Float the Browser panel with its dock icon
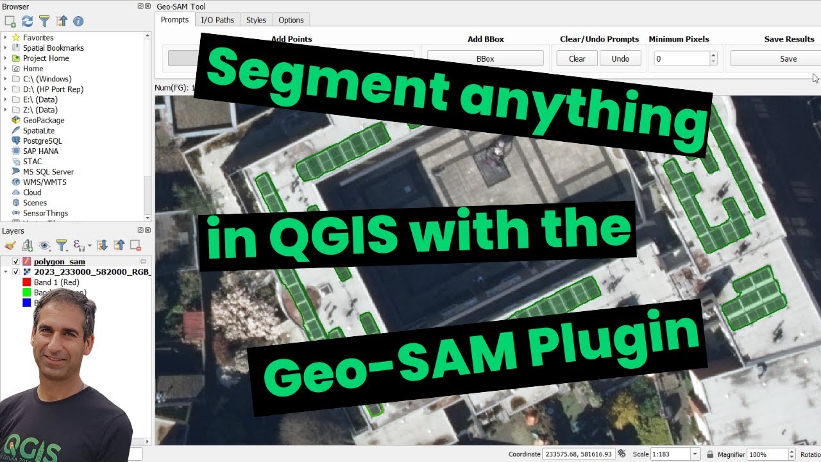The height and width of the screenshot is (462, 821). coord(140,6)
